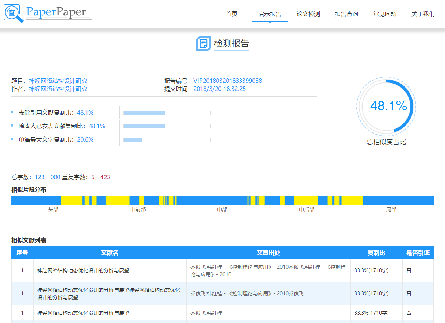This screenshot has height=323, width=445.
Task: Click the 文献名 column header
Action: pyautogui.click(x=110, y=253)
